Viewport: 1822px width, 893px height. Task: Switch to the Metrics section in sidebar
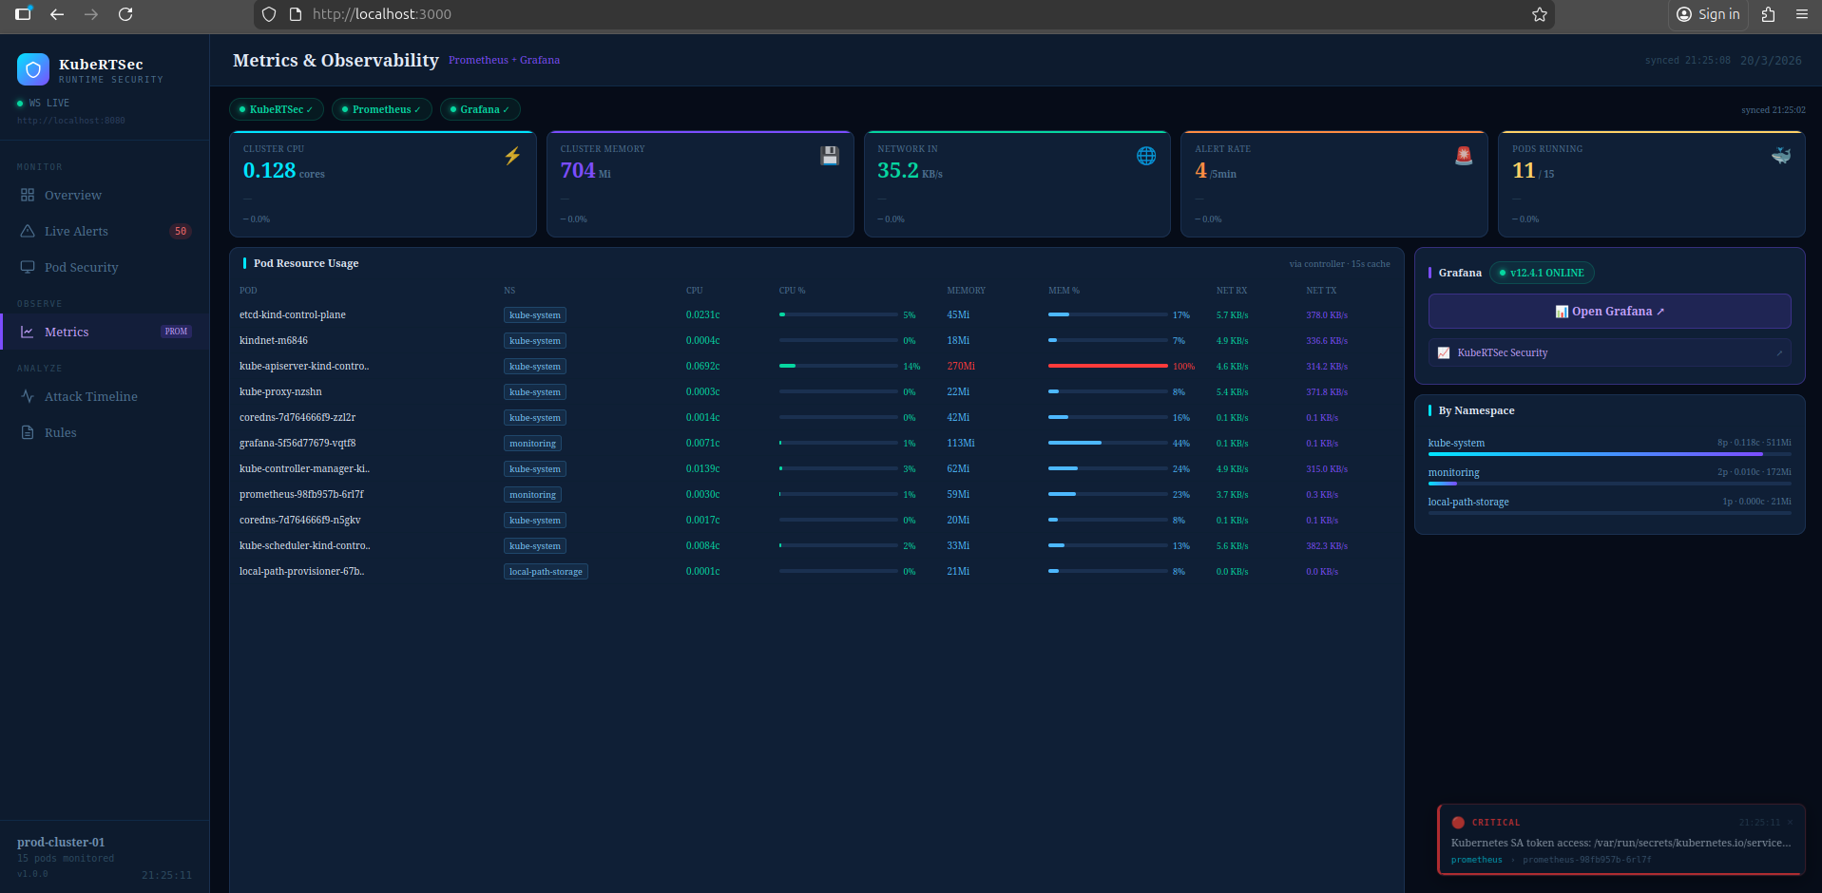click(67, 332)
